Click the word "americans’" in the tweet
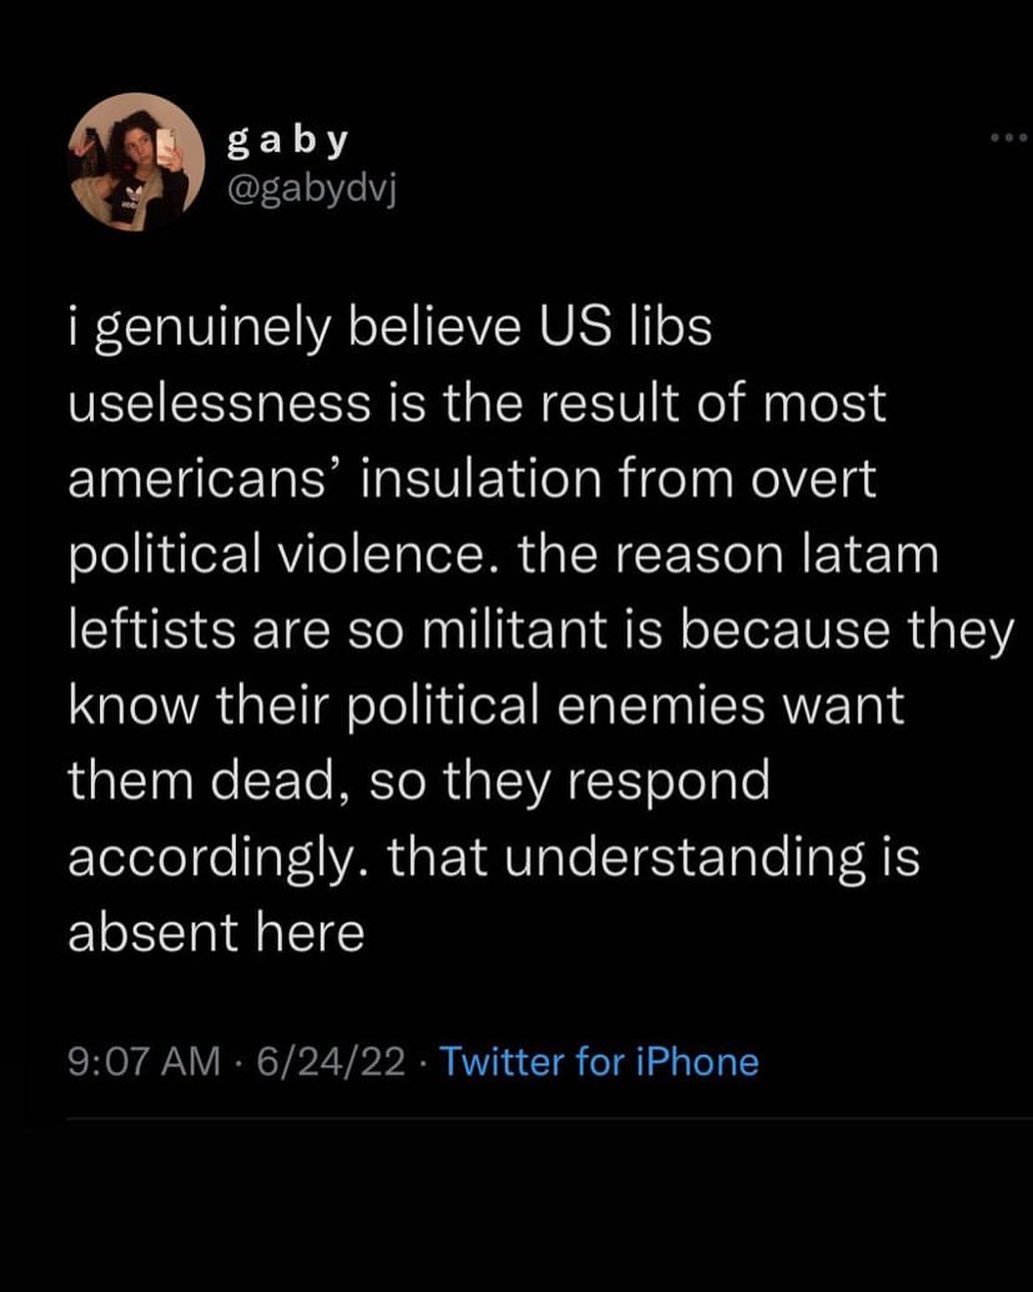This screenshot has height=1292, width=1033. [x=204, y=479]
